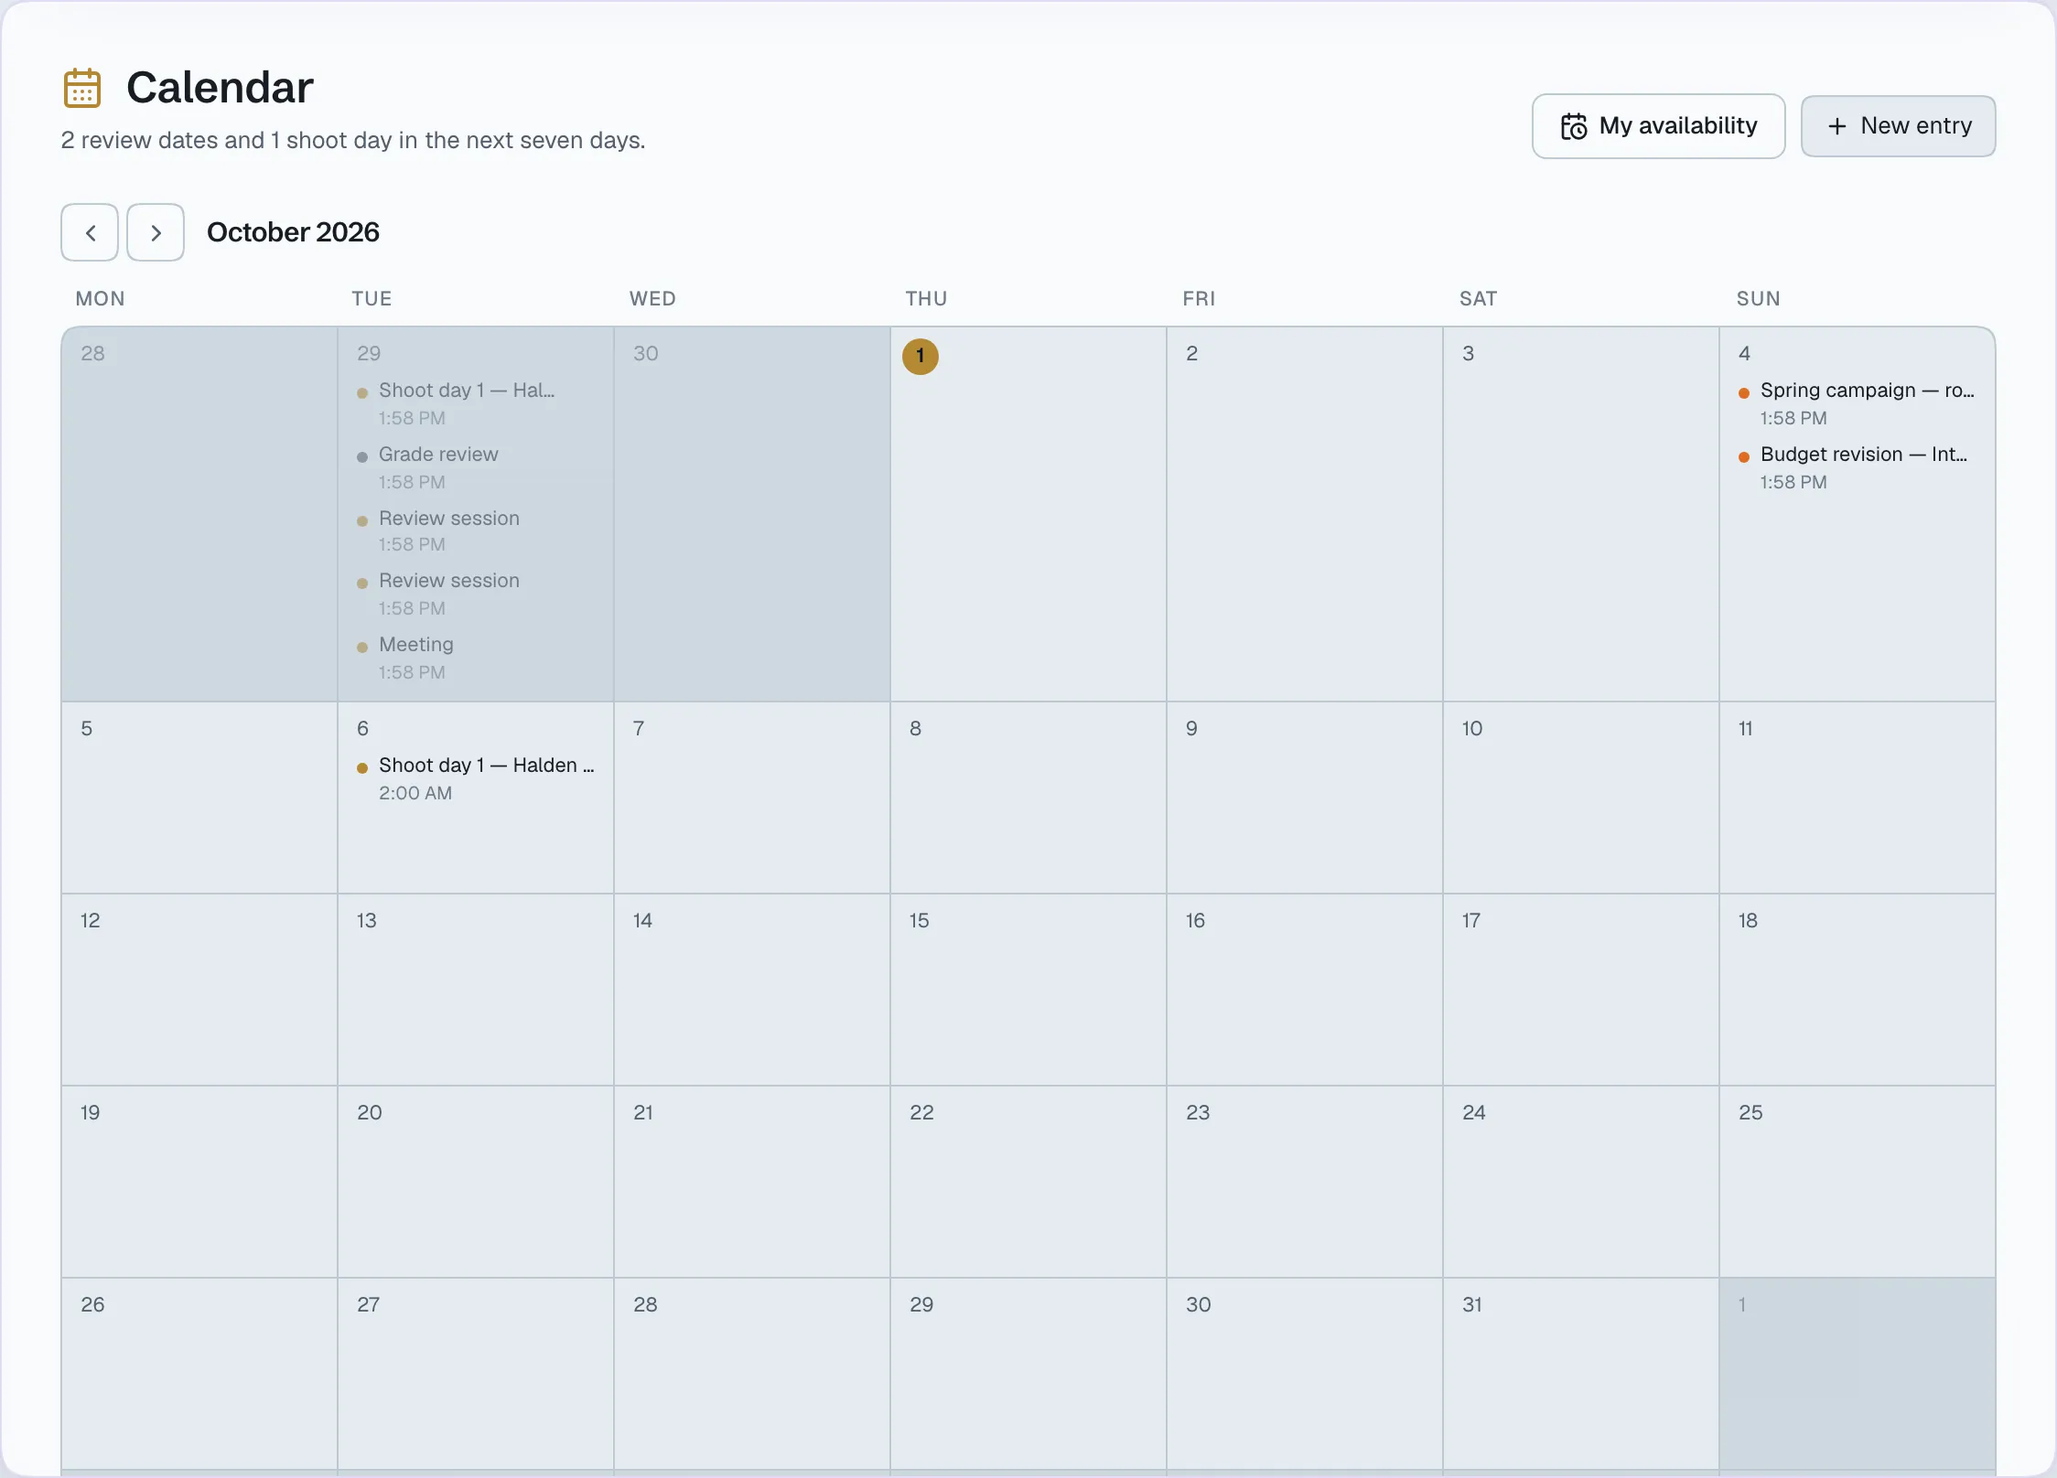The height and width of the screenshot is (1478, 2057).
Task: Open Shoot day 1 — Halden event on 6th
Action: pos(476,778)
